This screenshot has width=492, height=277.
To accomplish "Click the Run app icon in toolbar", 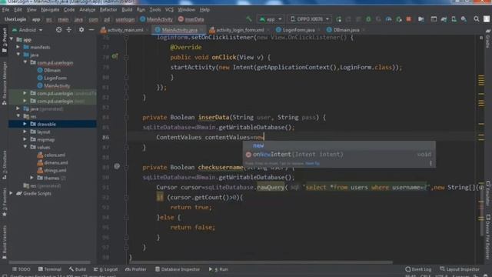I will tap(338, 19).
